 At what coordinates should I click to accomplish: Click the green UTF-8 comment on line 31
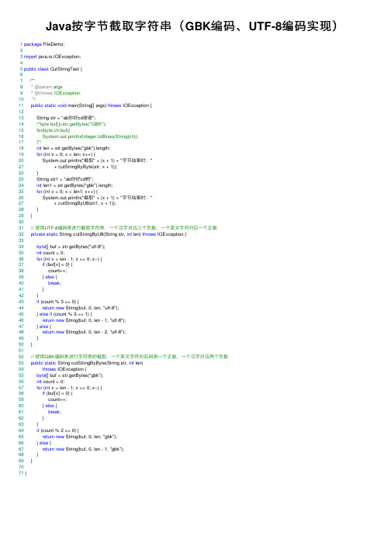pyautogui.click(x=124, y=228)
